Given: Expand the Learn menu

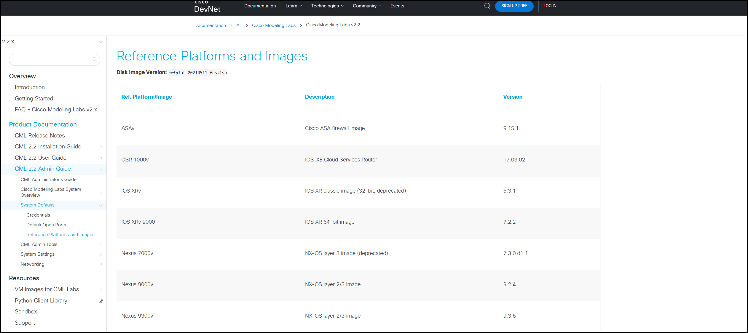Looking at the screenshot, I should click(294, 6).
